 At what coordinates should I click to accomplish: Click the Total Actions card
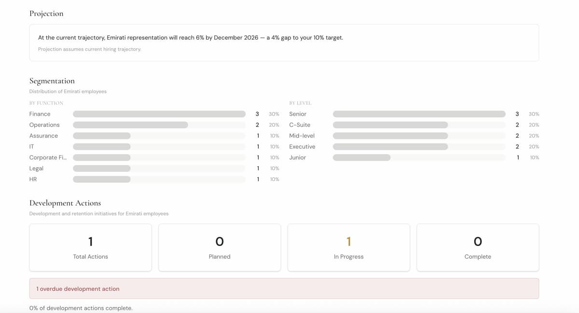(90, 248)
